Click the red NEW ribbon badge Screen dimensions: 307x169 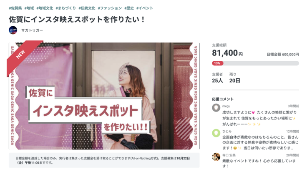[23, 57]
